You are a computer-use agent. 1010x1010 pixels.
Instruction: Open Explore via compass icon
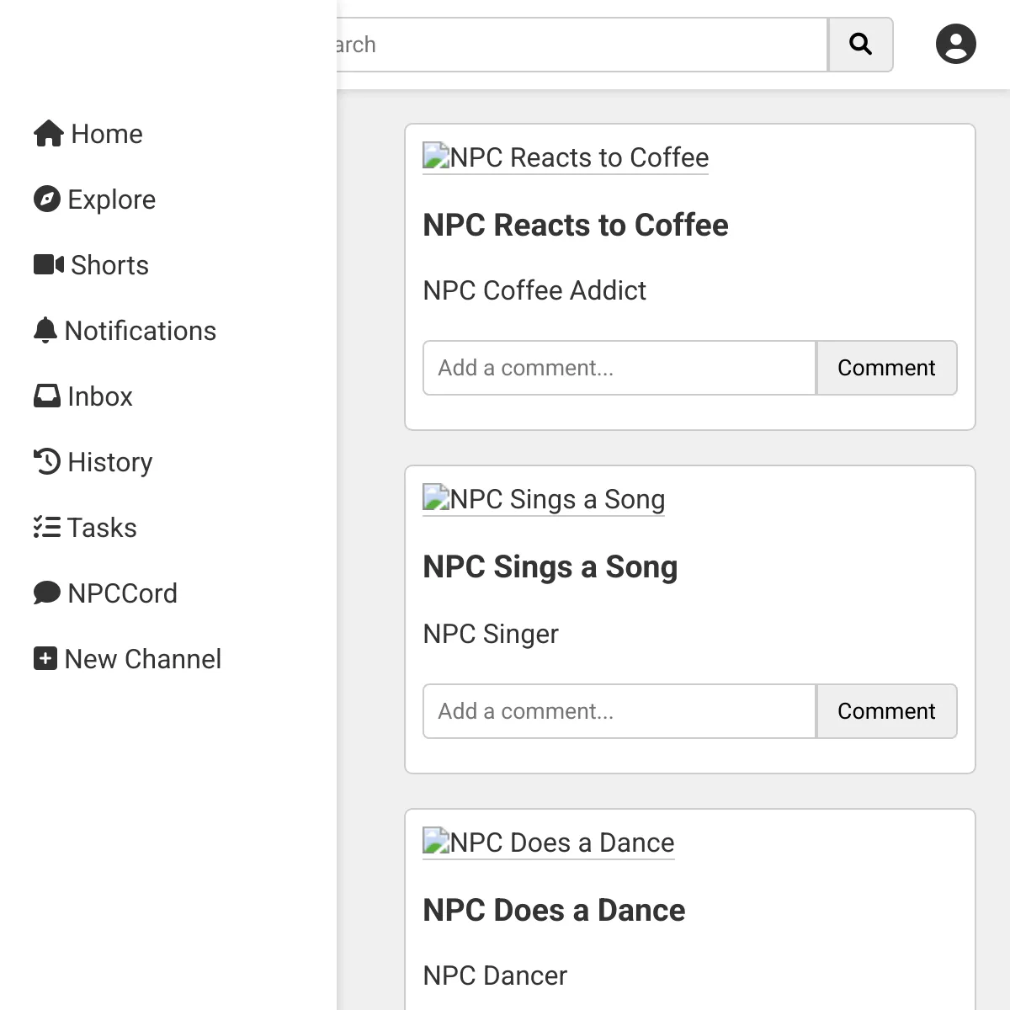pos(47,199)
